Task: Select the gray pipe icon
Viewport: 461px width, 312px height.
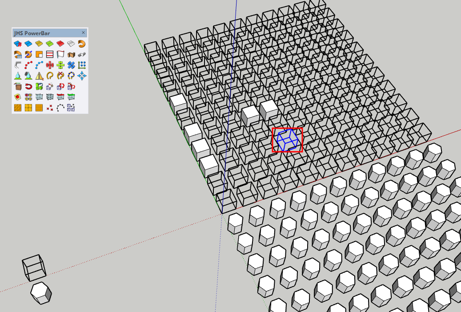Action: click(82, 54)
